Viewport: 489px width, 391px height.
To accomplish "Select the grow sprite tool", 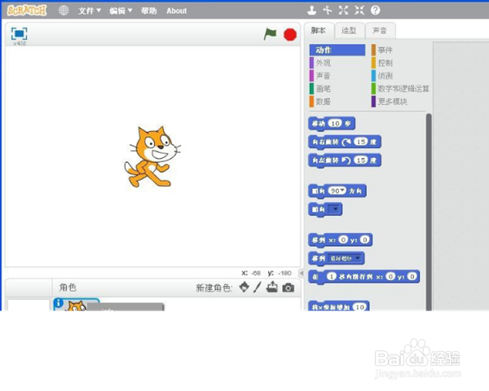I will pyautogui.click(x=343, y=11).
